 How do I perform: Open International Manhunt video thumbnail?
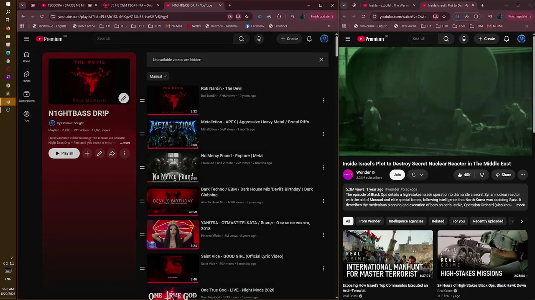(x=388, y=255)
